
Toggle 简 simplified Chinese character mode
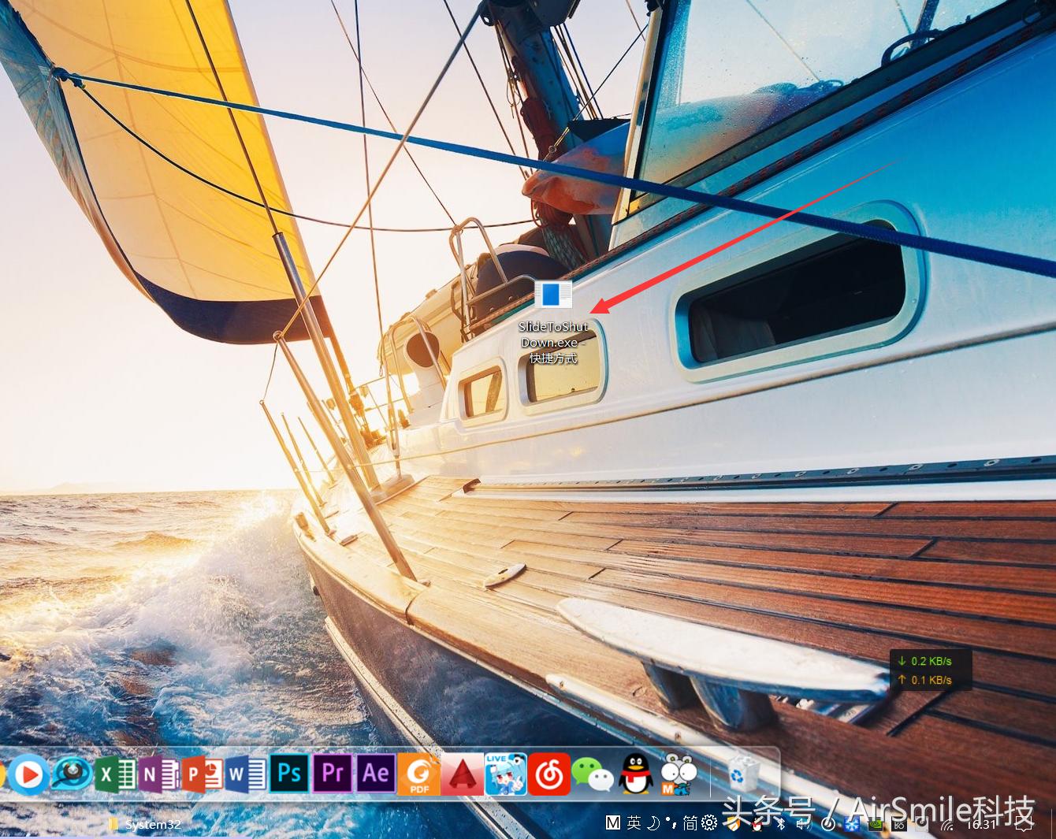coord(688,823)
